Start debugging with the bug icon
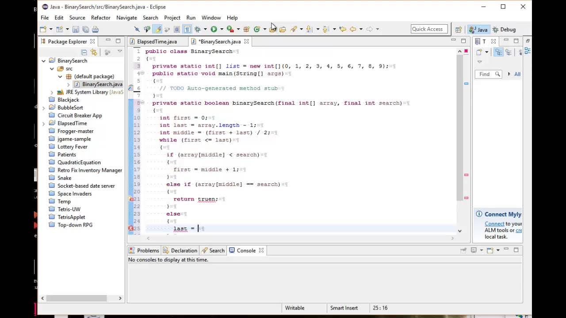The image size is (566, 318). click(x=198, y=29)
